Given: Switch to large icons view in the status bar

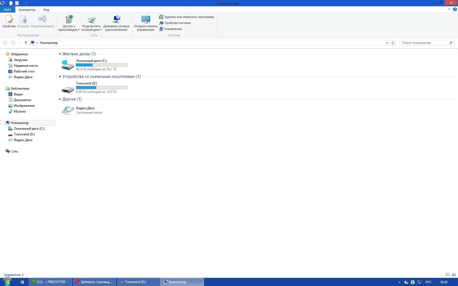Looking at the screenshot, I should click(454, 275).
